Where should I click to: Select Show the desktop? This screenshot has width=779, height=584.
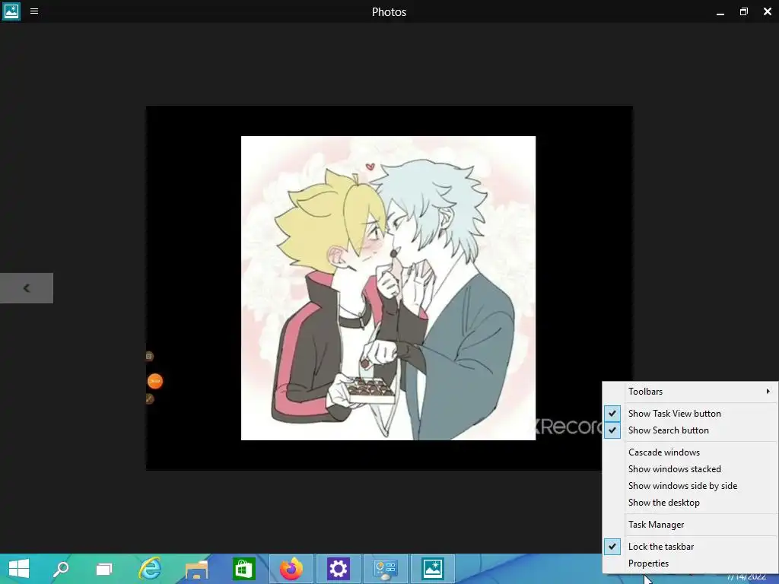[x=690, y=503]
